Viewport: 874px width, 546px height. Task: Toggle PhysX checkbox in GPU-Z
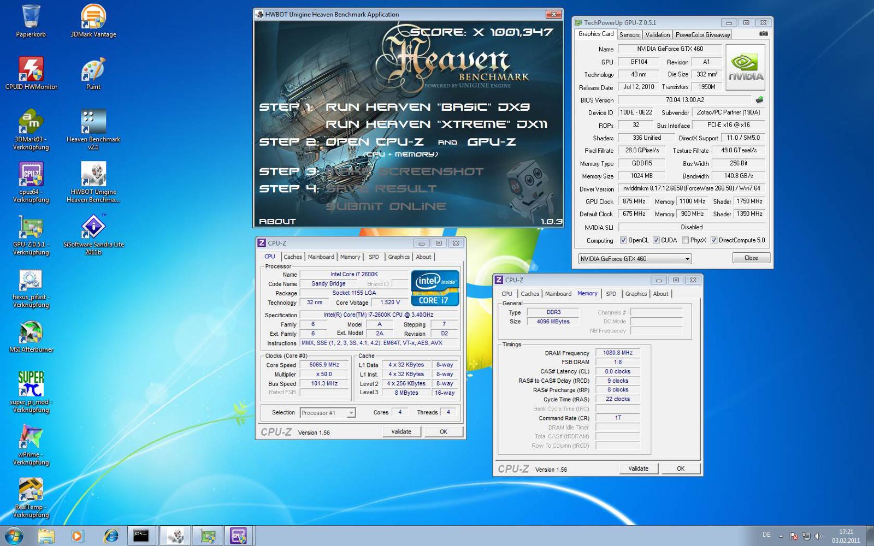685,240
